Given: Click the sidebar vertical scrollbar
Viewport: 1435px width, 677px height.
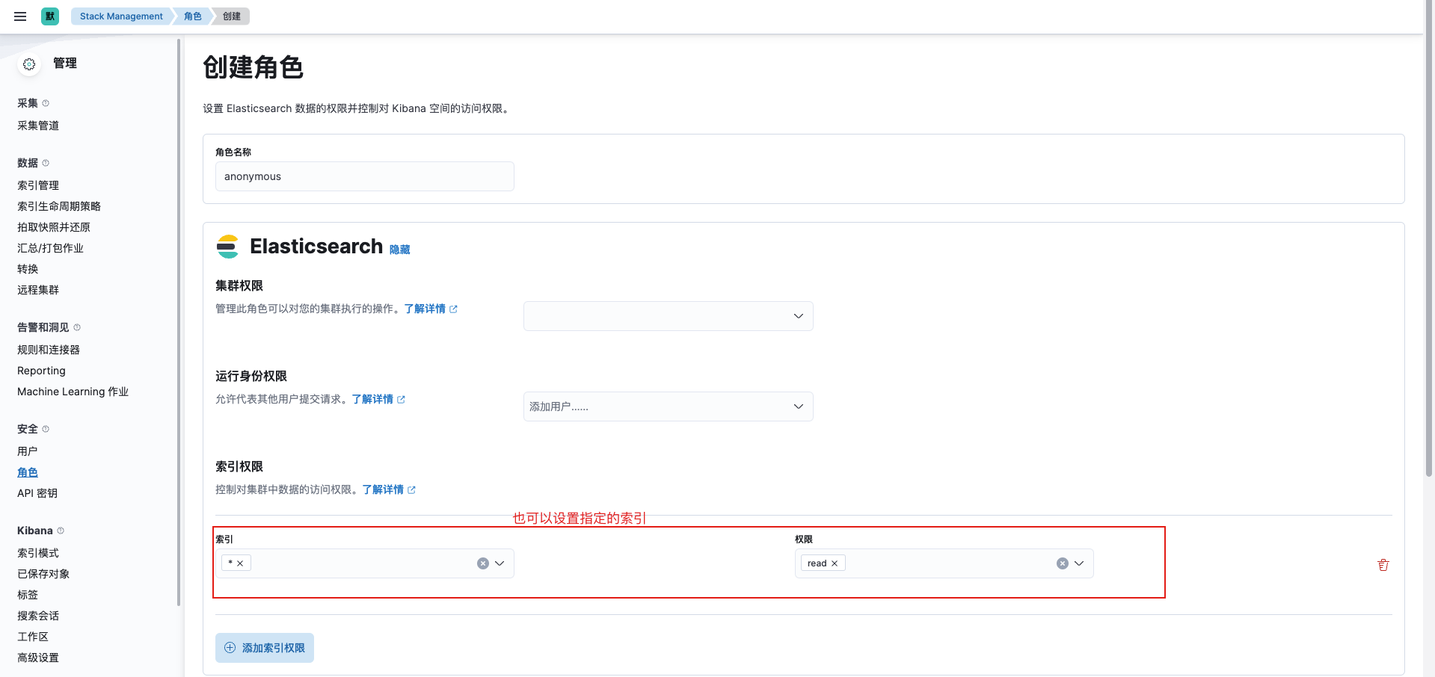Looking at the screenshot, I should click(179, 321).
